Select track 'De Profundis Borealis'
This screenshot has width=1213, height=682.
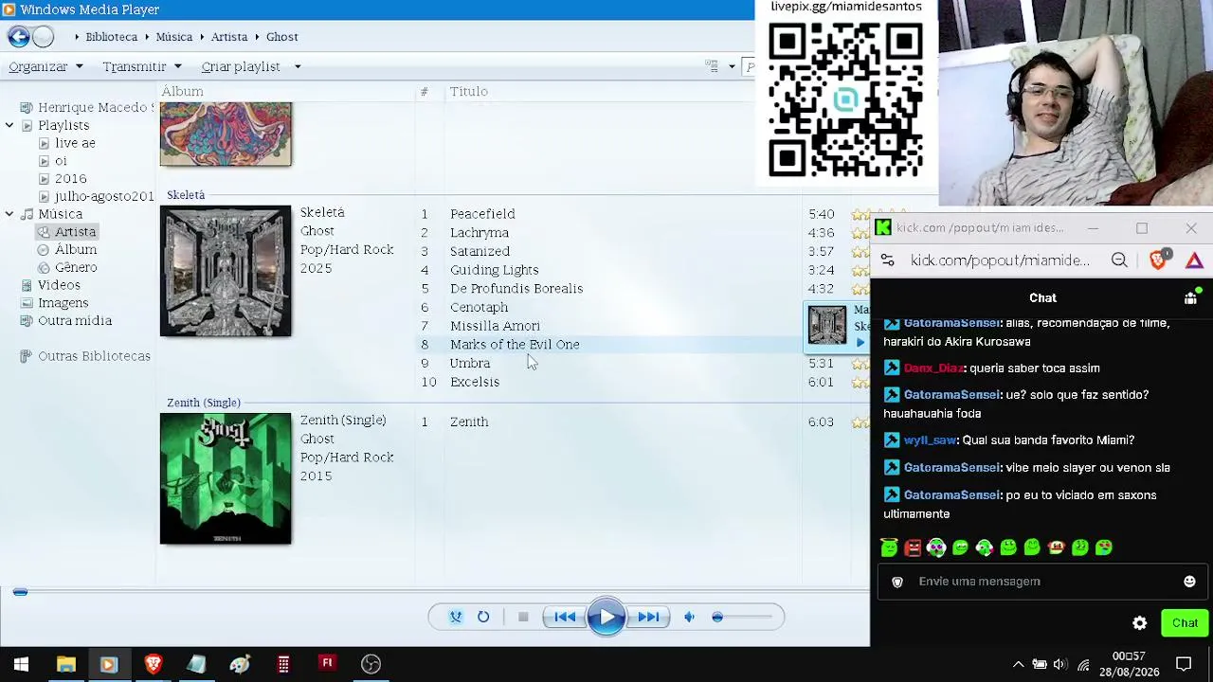[516, 289]
